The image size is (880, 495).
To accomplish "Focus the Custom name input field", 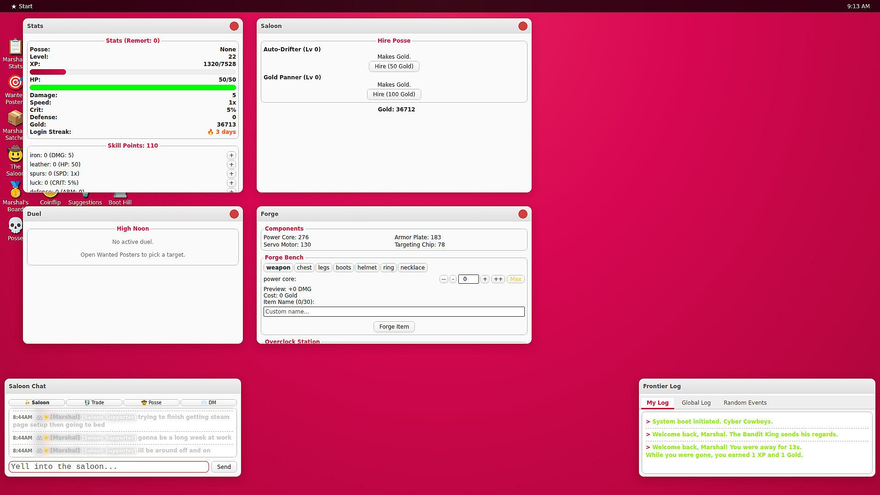I will pyautogui.click(x=394, y=312).
